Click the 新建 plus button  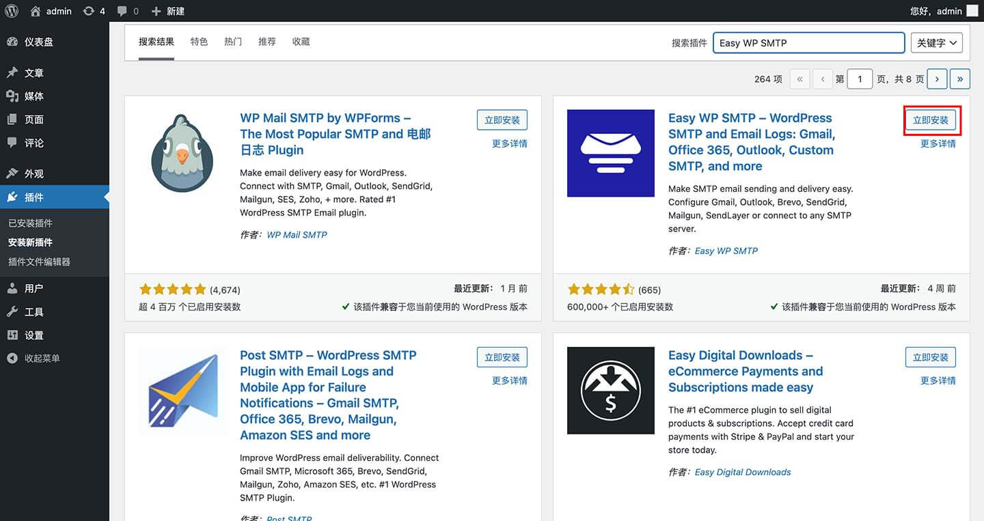point(168,11)
